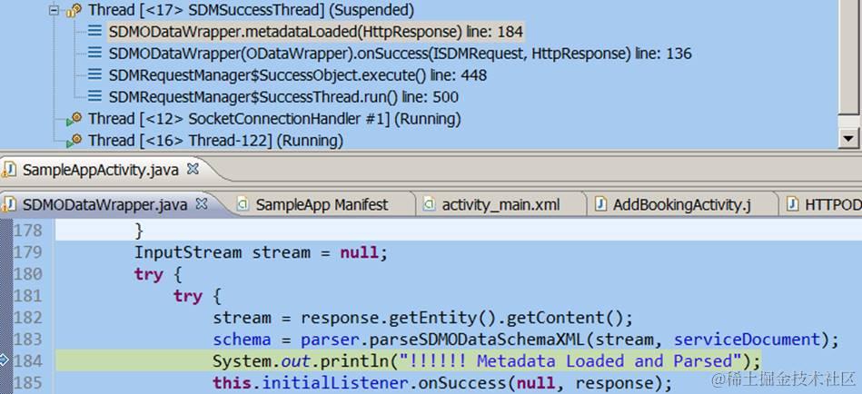
Task: Open the activity_main.xml tab
Action: pos(500,205)
